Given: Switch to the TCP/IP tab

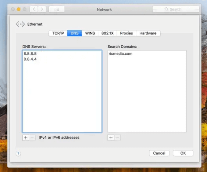Looking at the screenshot, I should (x=58, y=33).
